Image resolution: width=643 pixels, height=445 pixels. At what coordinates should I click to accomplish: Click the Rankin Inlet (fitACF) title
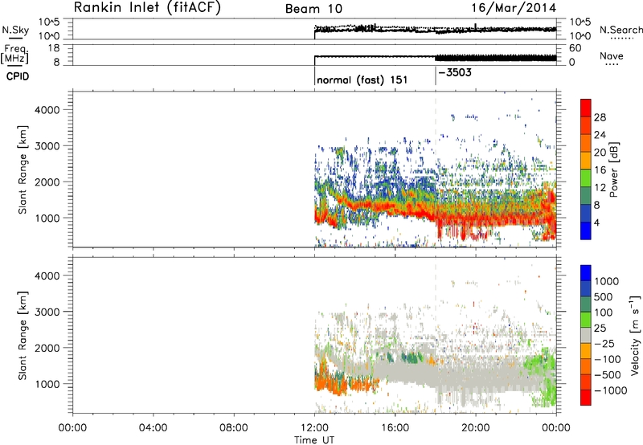click(147, 7)
